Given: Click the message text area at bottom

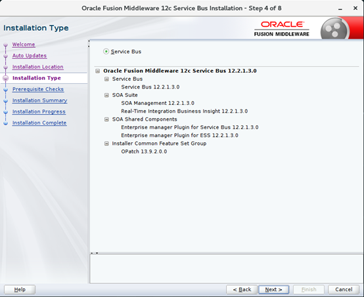Looking at the screenshot, I should [227, 269].
